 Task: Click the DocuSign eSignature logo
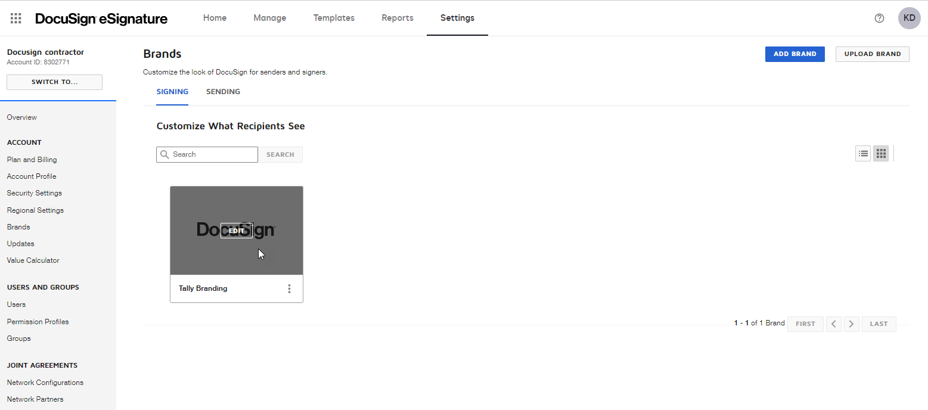pyautogui.click(x=101, y=18)
